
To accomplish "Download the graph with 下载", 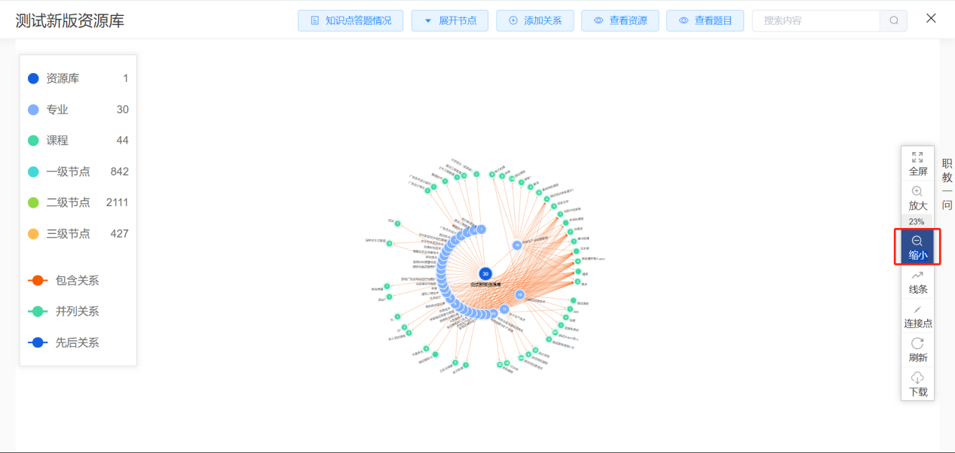I will 917,384.
